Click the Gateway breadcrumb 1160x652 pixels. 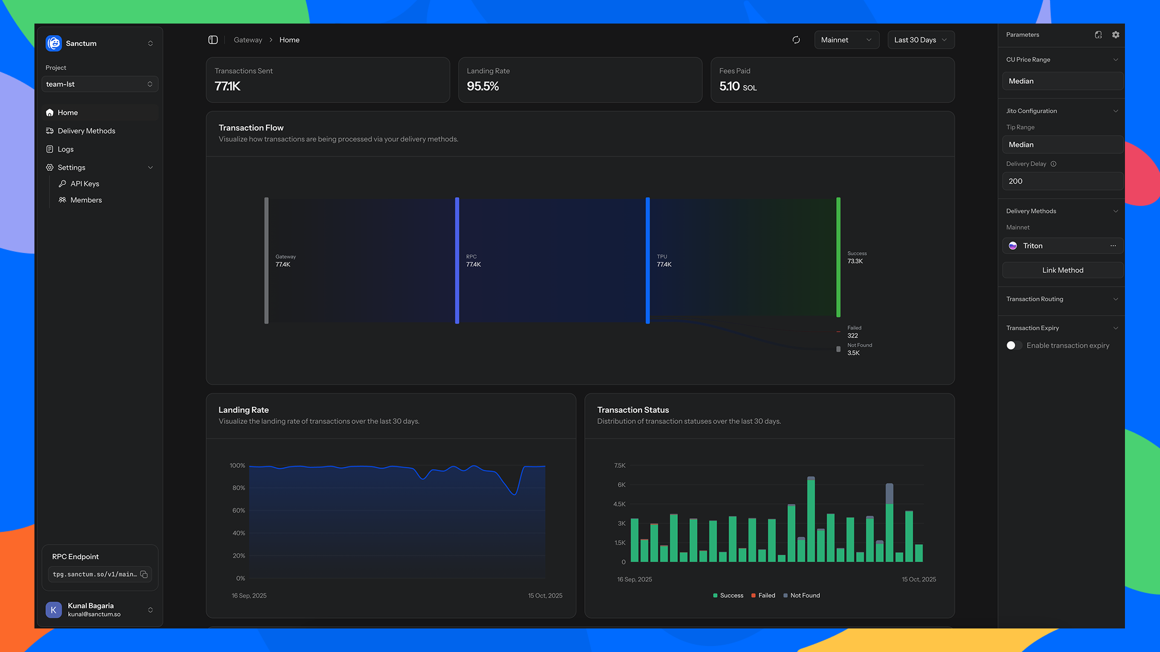[248, 40]
